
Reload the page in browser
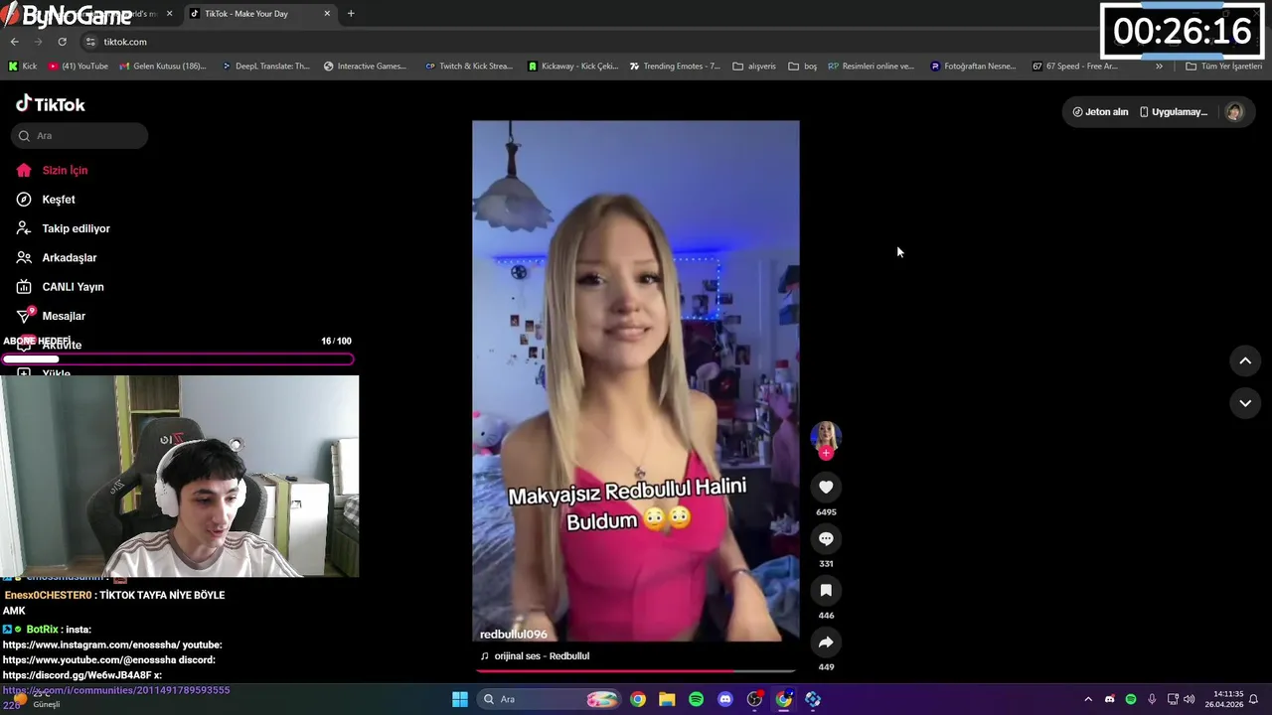click(x=62, y=42)
